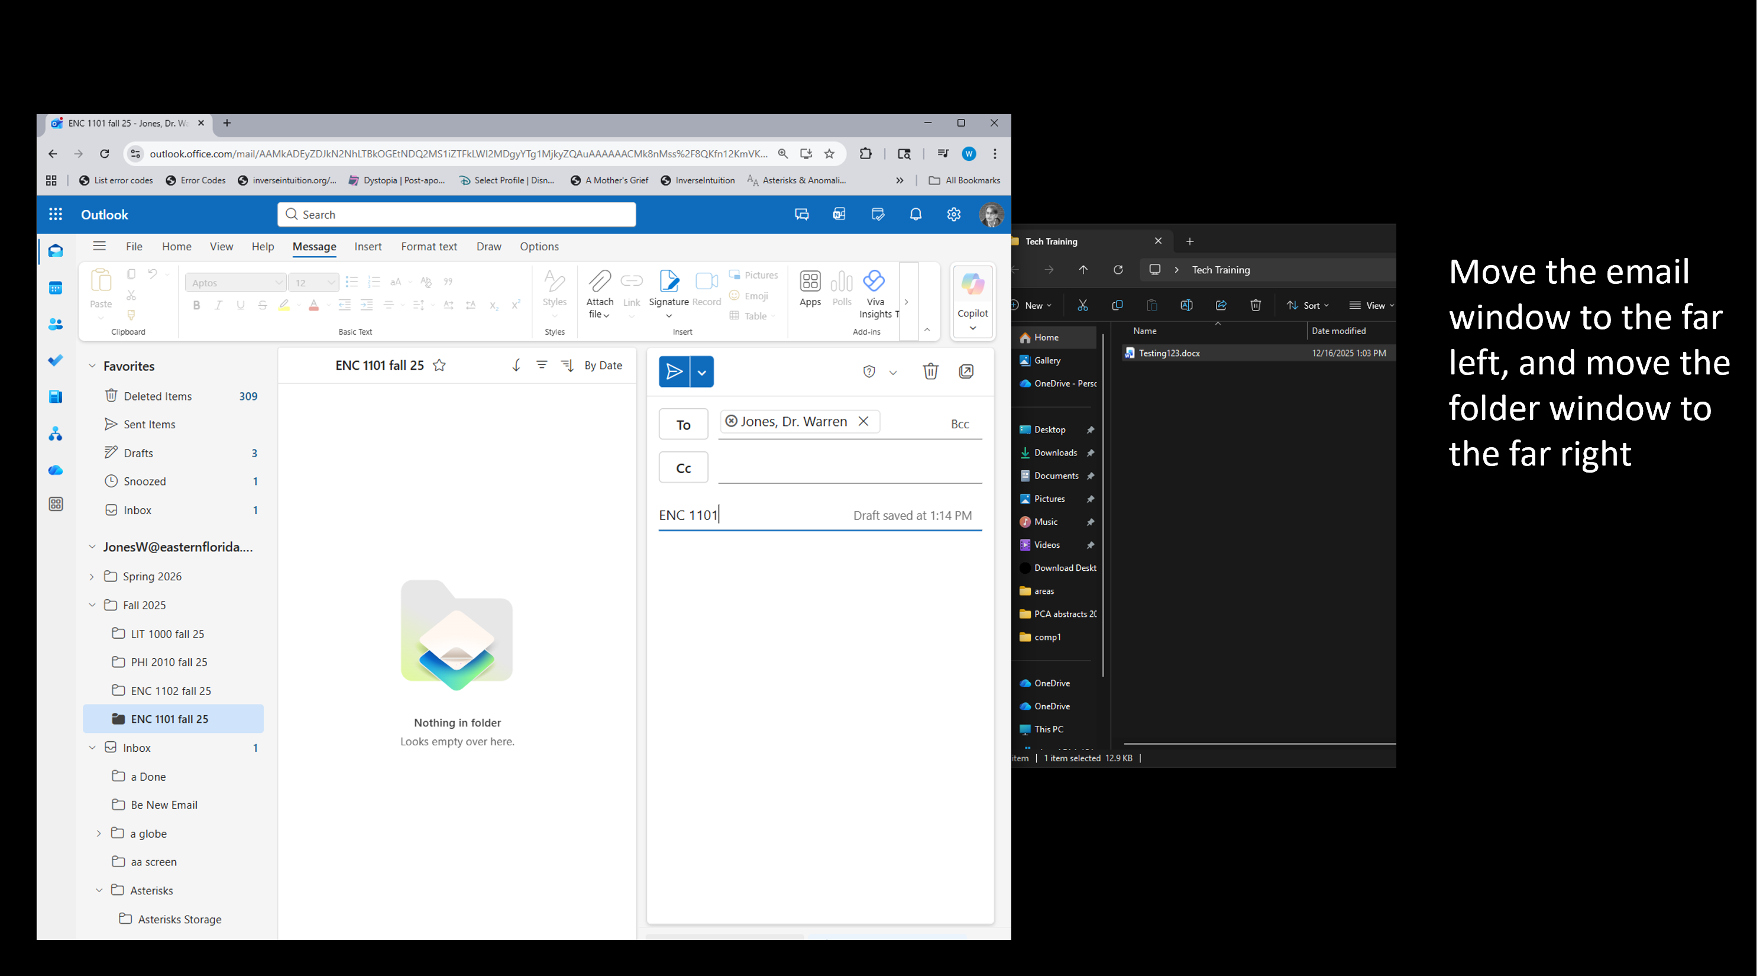
Task: Collapse the Fall 2025 folder tree
Action: (x=92, y=605)
